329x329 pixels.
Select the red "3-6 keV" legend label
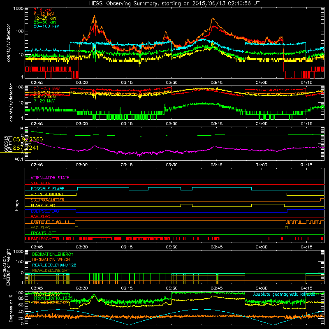click(x=43, y=10)
